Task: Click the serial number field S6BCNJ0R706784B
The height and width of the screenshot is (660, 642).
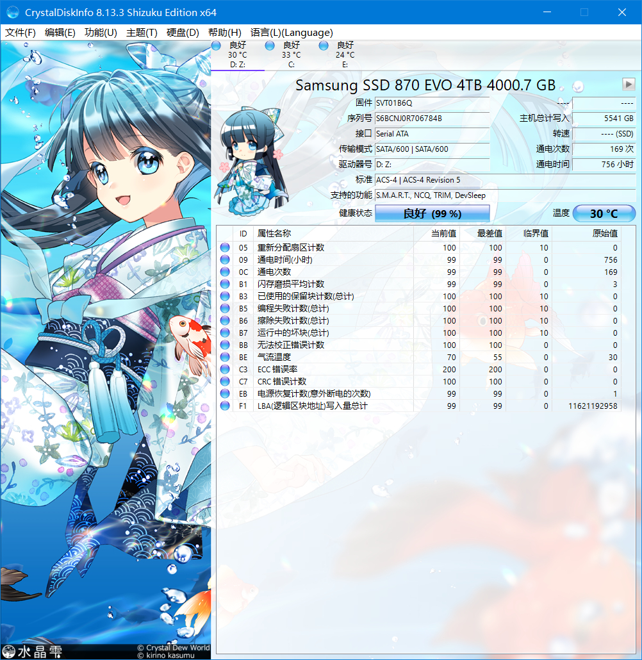Action: [432, 119]
